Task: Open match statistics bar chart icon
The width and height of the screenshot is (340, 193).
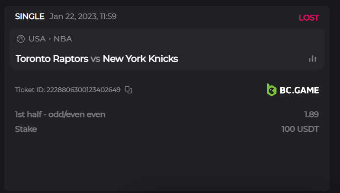Action: (312, 59)
